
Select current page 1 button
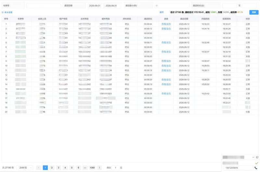[45, 168]
